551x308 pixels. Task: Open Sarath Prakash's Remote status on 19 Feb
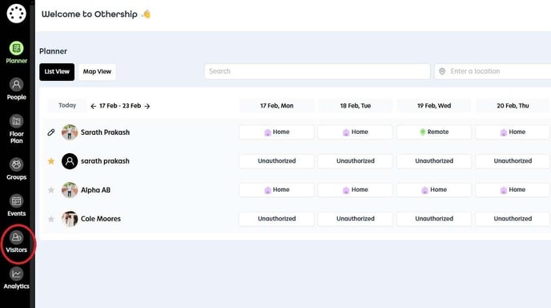click(x=434, y=132)
